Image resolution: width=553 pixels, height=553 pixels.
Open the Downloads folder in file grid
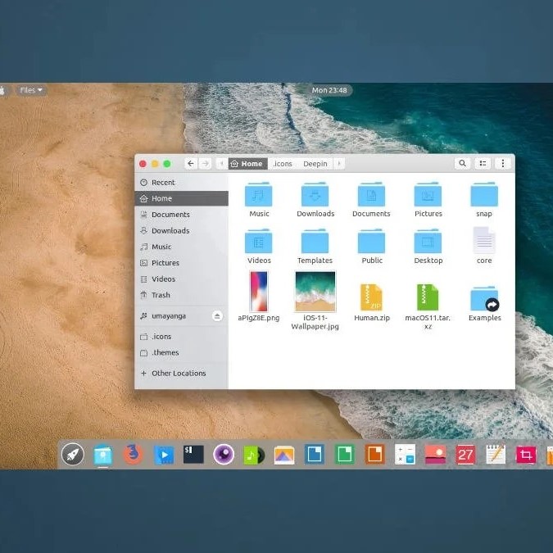(x=315, y=194)
